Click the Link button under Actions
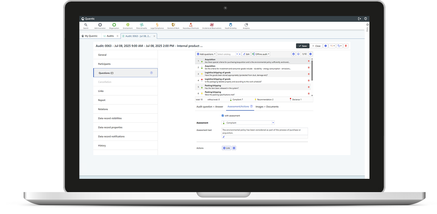The width and height of the screenshot is (437, 214). coord(226,148)
